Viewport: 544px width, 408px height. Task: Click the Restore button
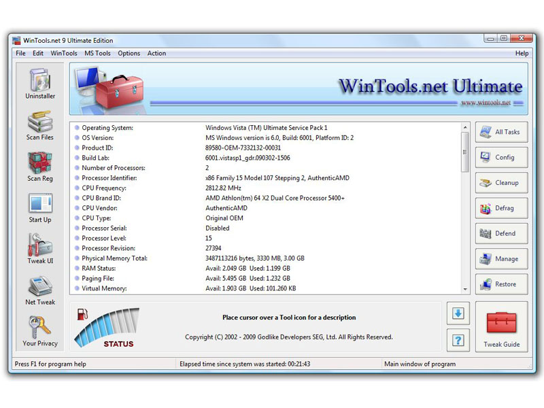(x=501, y=284)
